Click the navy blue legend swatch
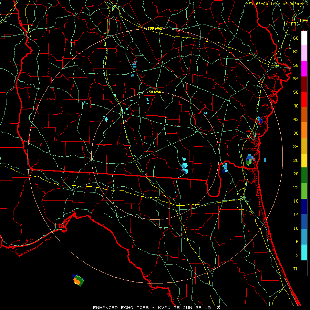Viewport: 310px width, 310px height. [x=304, y=206]
